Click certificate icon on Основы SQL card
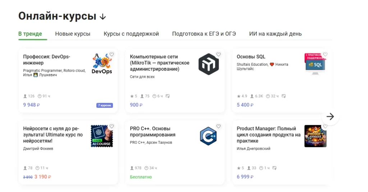The height and width of the screenshot is (192, 368). pos(284,96)
